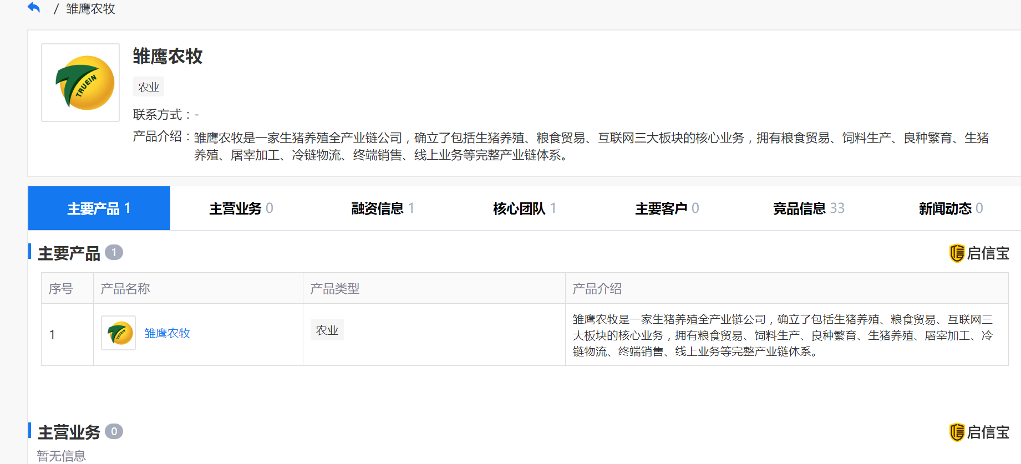The width and height of the screenshot is (1021, 464).
Task: Switch to the 主营业务 tab
Action: pos(241,208)
